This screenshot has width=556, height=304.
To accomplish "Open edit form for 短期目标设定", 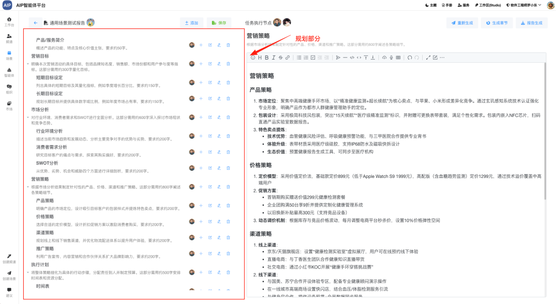I will coord(210,82).
